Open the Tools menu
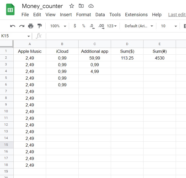The height and width of the screenshot is (178, 186). (x=115, y=15)
